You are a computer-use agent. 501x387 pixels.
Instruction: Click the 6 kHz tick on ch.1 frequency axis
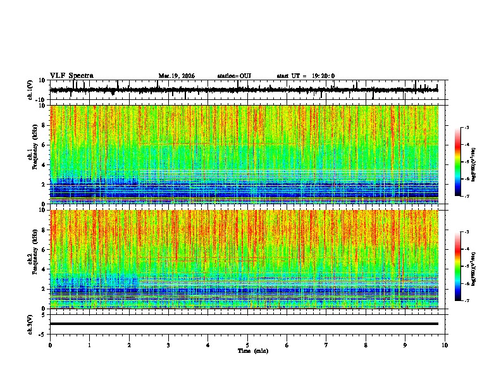[x=44, y=145]
